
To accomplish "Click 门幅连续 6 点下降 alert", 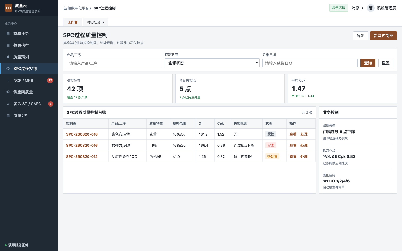I will click(x=339, y=132).
